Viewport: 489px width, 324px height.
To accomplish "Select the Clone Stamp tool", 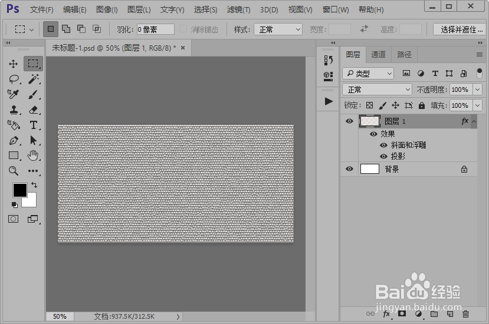I will tap(14, 110).
